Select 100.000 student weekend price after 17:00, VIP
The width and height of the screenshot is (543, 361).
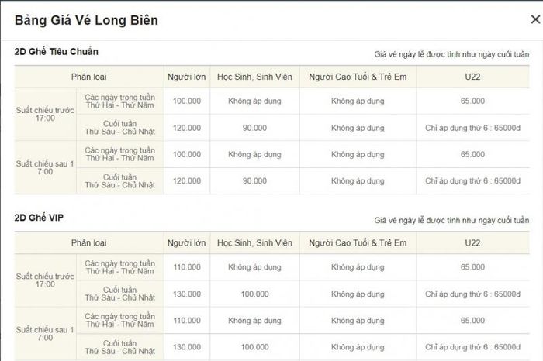(x=254, y=346)
